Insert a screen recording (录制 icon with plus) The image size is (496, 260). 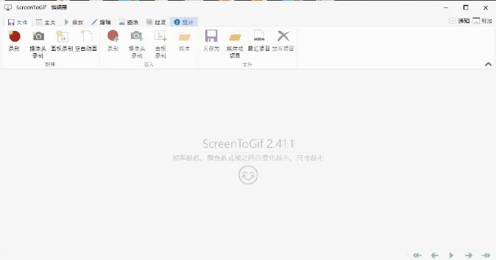pos(113,41)
